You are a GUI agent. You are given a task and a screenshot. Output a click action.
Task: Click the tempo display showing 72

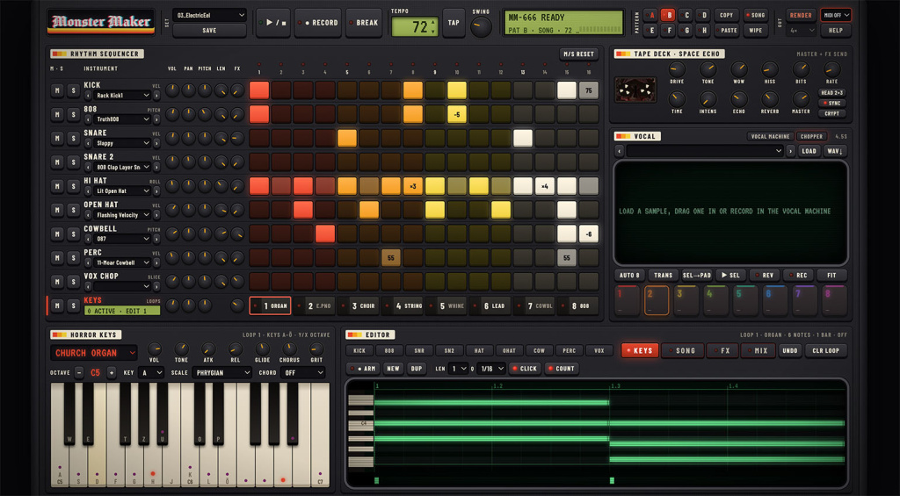(x=416, y=26)
